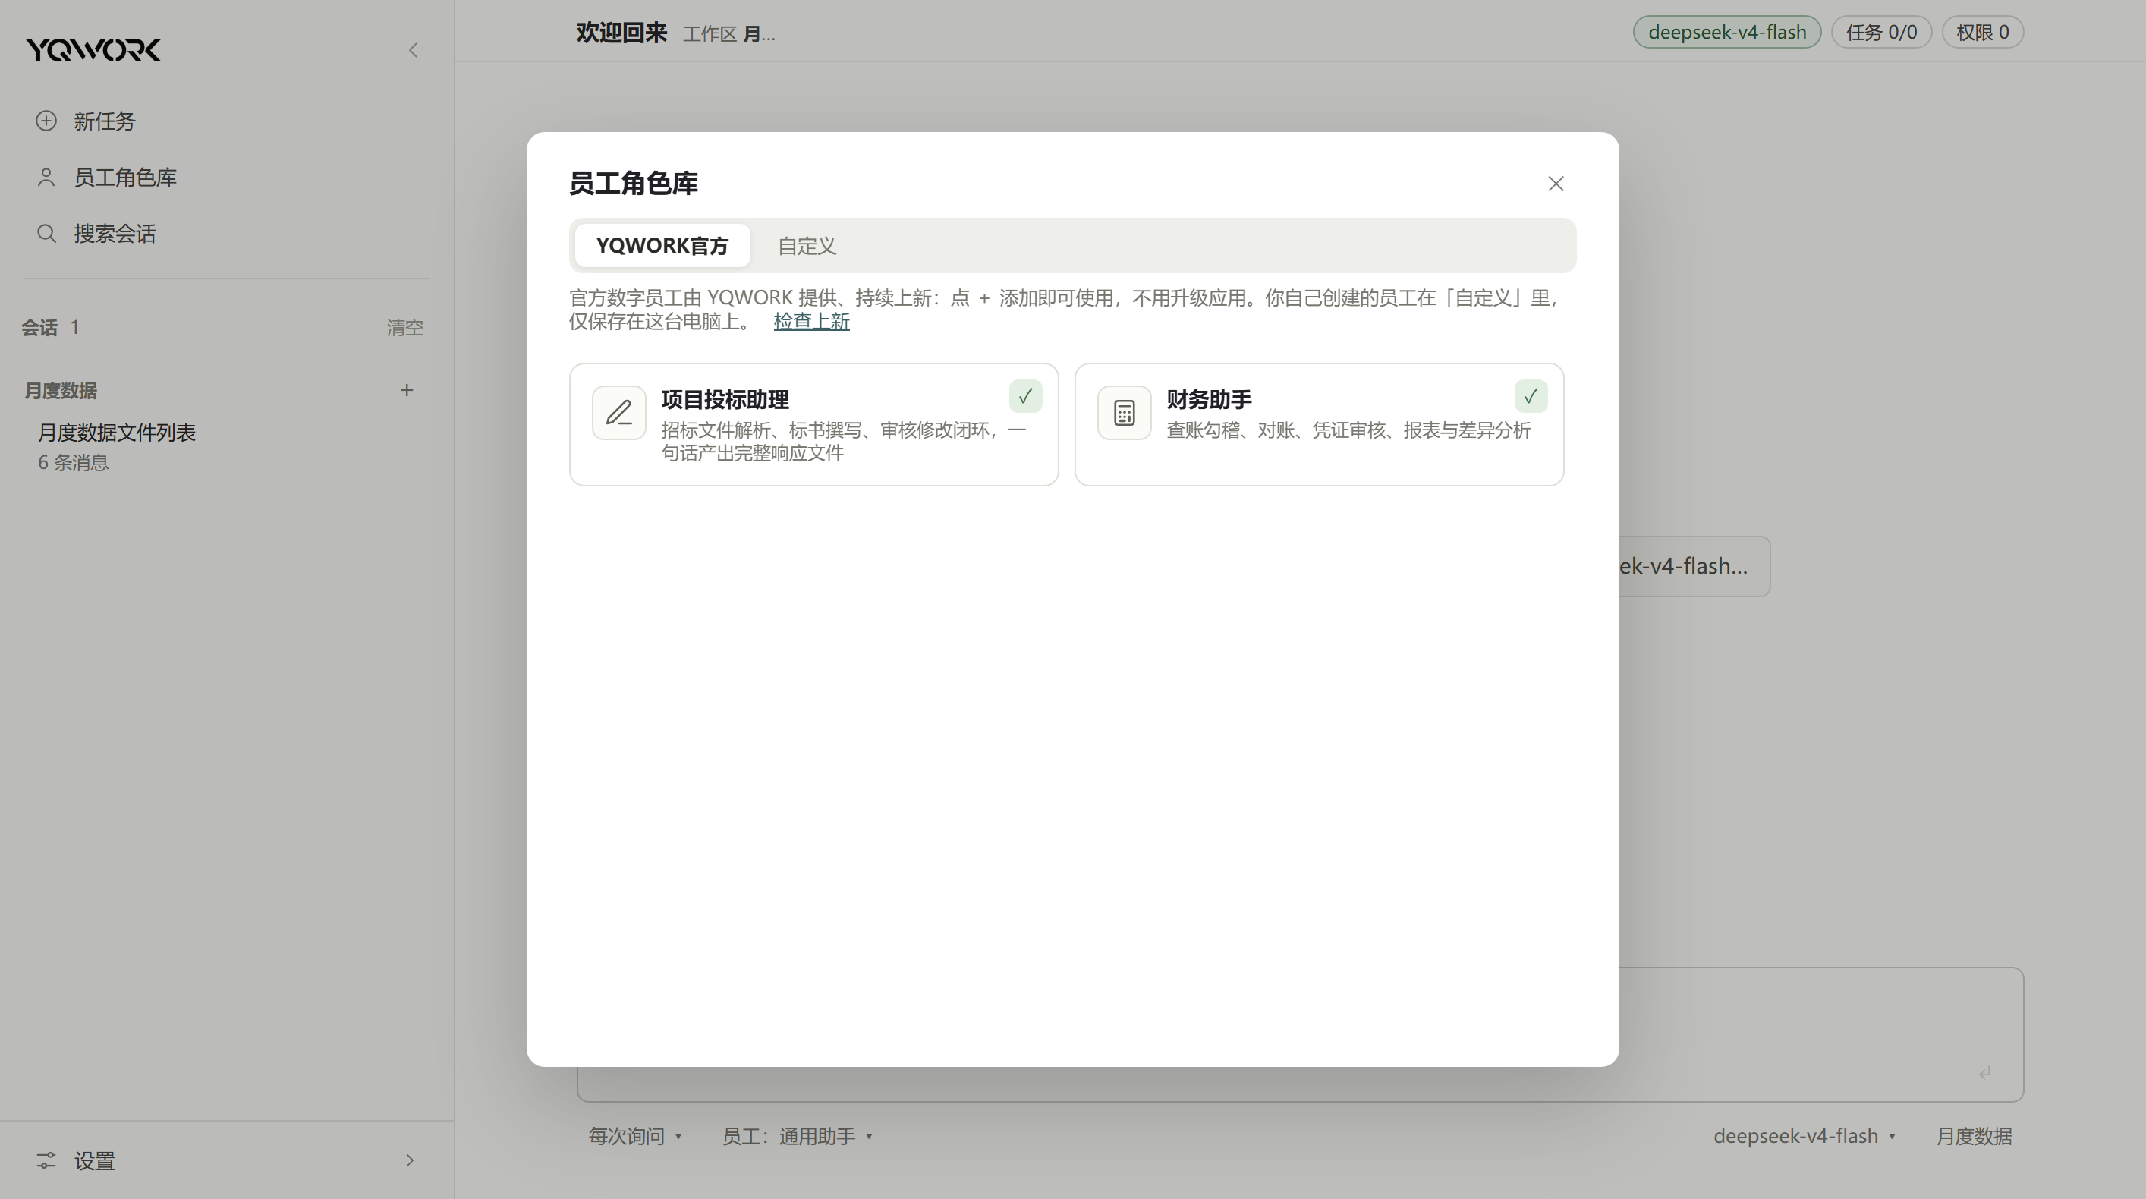Click the 月度数据 label below the input box
This screenshot has width=2146, height=1199.
(x=1974, y=1137)
